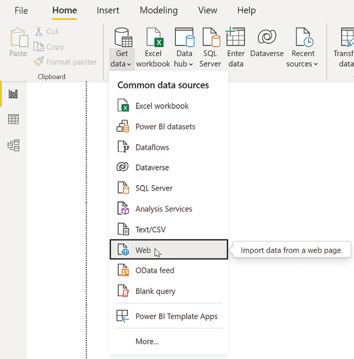Switch to Report view in sidebar
This screenshot has width=354, height=359.
point(13,94)
